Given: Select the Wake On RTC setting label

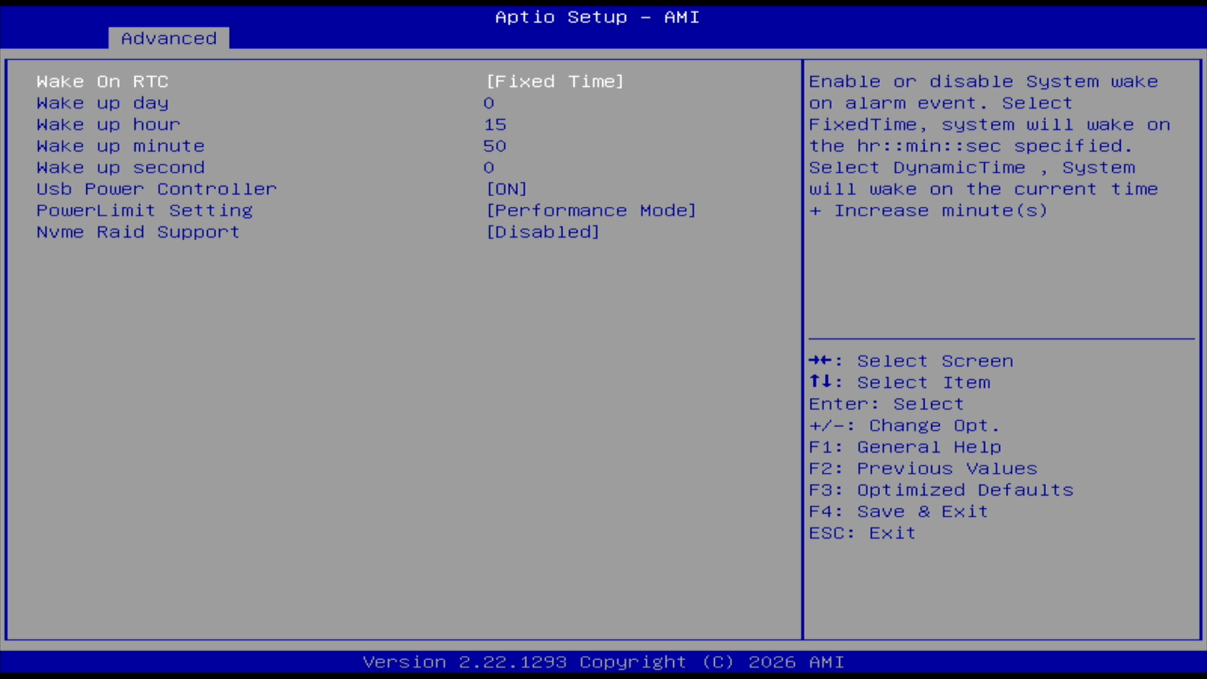Looking at the screenshot, I should pyautogui.click(x=103, y=81).
